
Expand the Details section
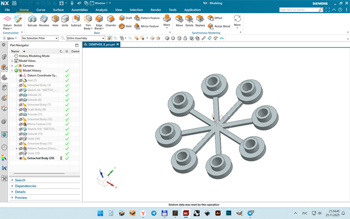[x=20, y=192]
